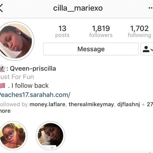Open the second story highlight circle
153x153 pixels.
tap(50, 136)
